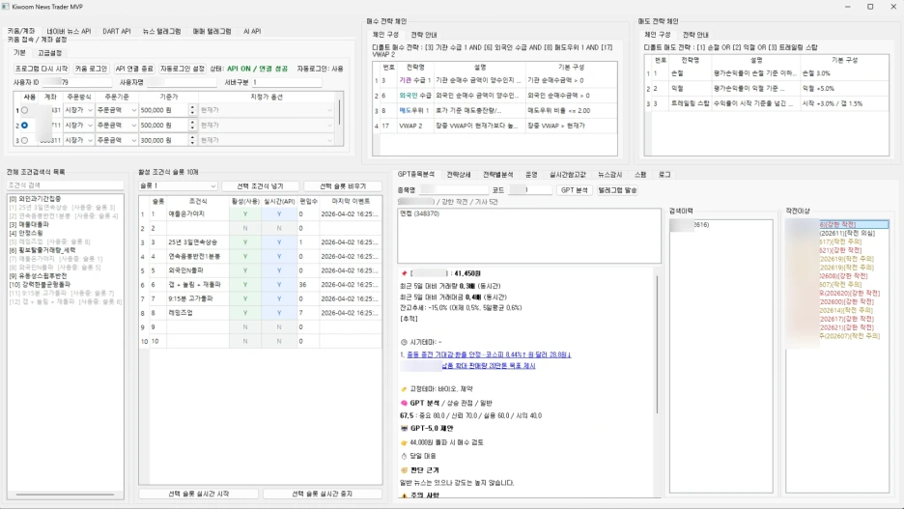
Task: Click the GPT 분석 button
Action: pyautogui.click(x=575, y=189)
